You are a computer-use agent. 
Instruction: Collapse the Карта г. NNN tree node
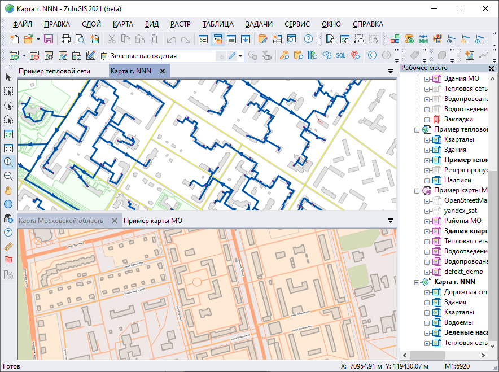[x=418, y=282]
